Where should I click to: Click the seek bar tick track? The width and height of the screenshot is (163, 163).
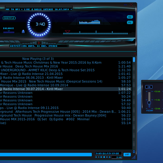pyautogui.click(x=95, y=33)
